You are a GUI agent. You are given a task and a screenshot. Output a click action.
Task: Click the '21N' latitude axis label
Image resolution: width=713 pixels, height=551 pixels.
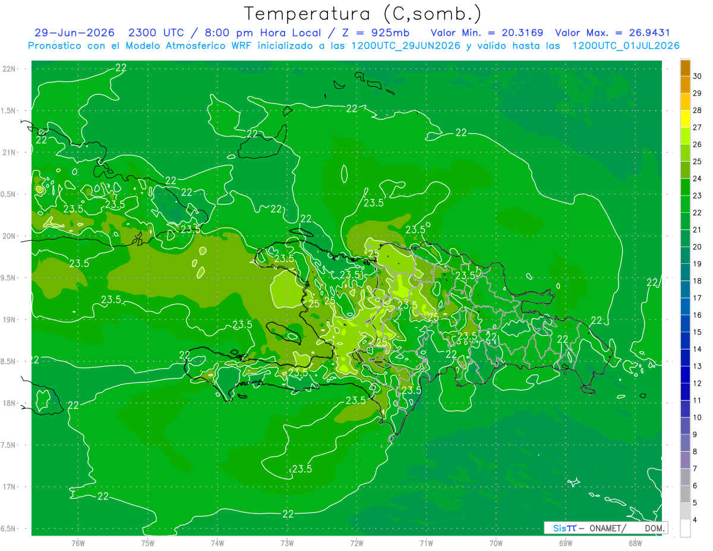click(x=10, y=152)
